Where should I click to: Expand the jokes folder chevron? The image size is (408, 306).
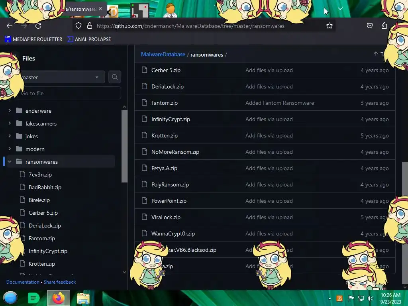10,136
